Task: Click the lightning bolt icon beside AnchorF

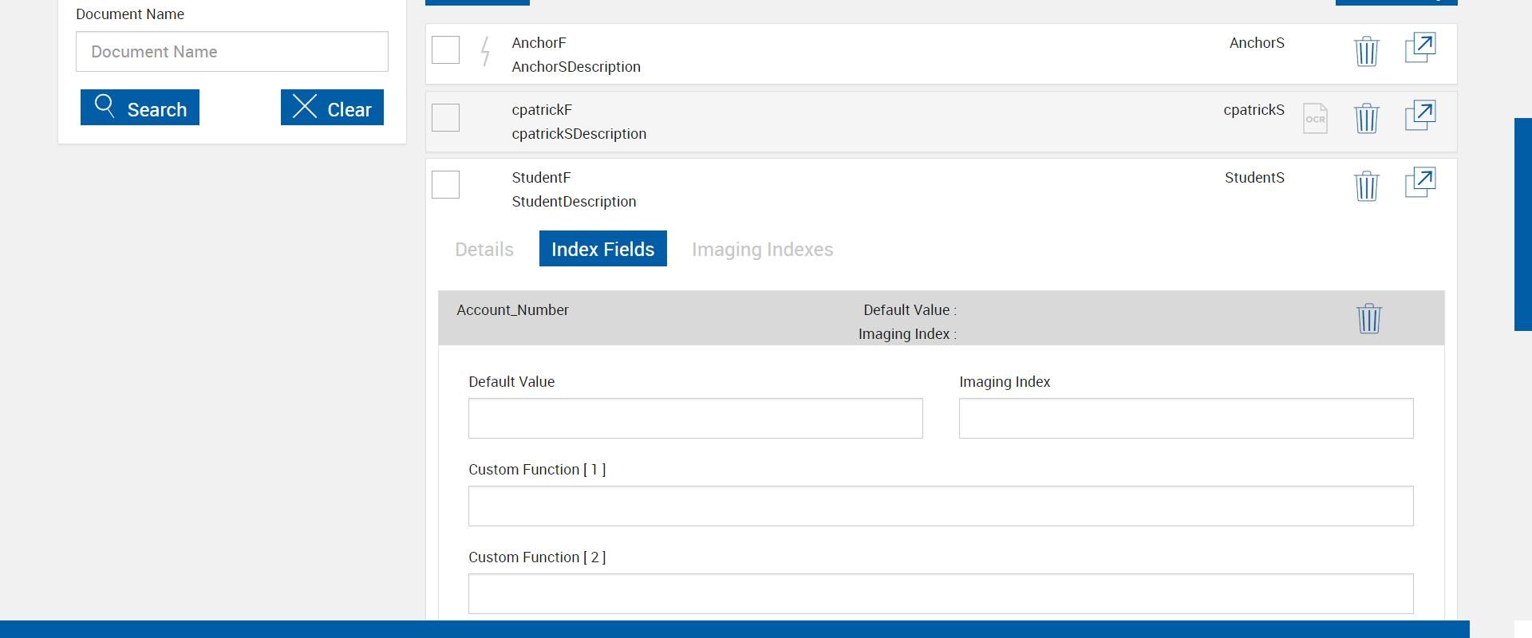Action: (485, 51)
